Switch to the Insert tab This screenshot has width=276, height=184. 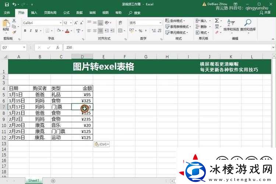(x=34, y=13)
